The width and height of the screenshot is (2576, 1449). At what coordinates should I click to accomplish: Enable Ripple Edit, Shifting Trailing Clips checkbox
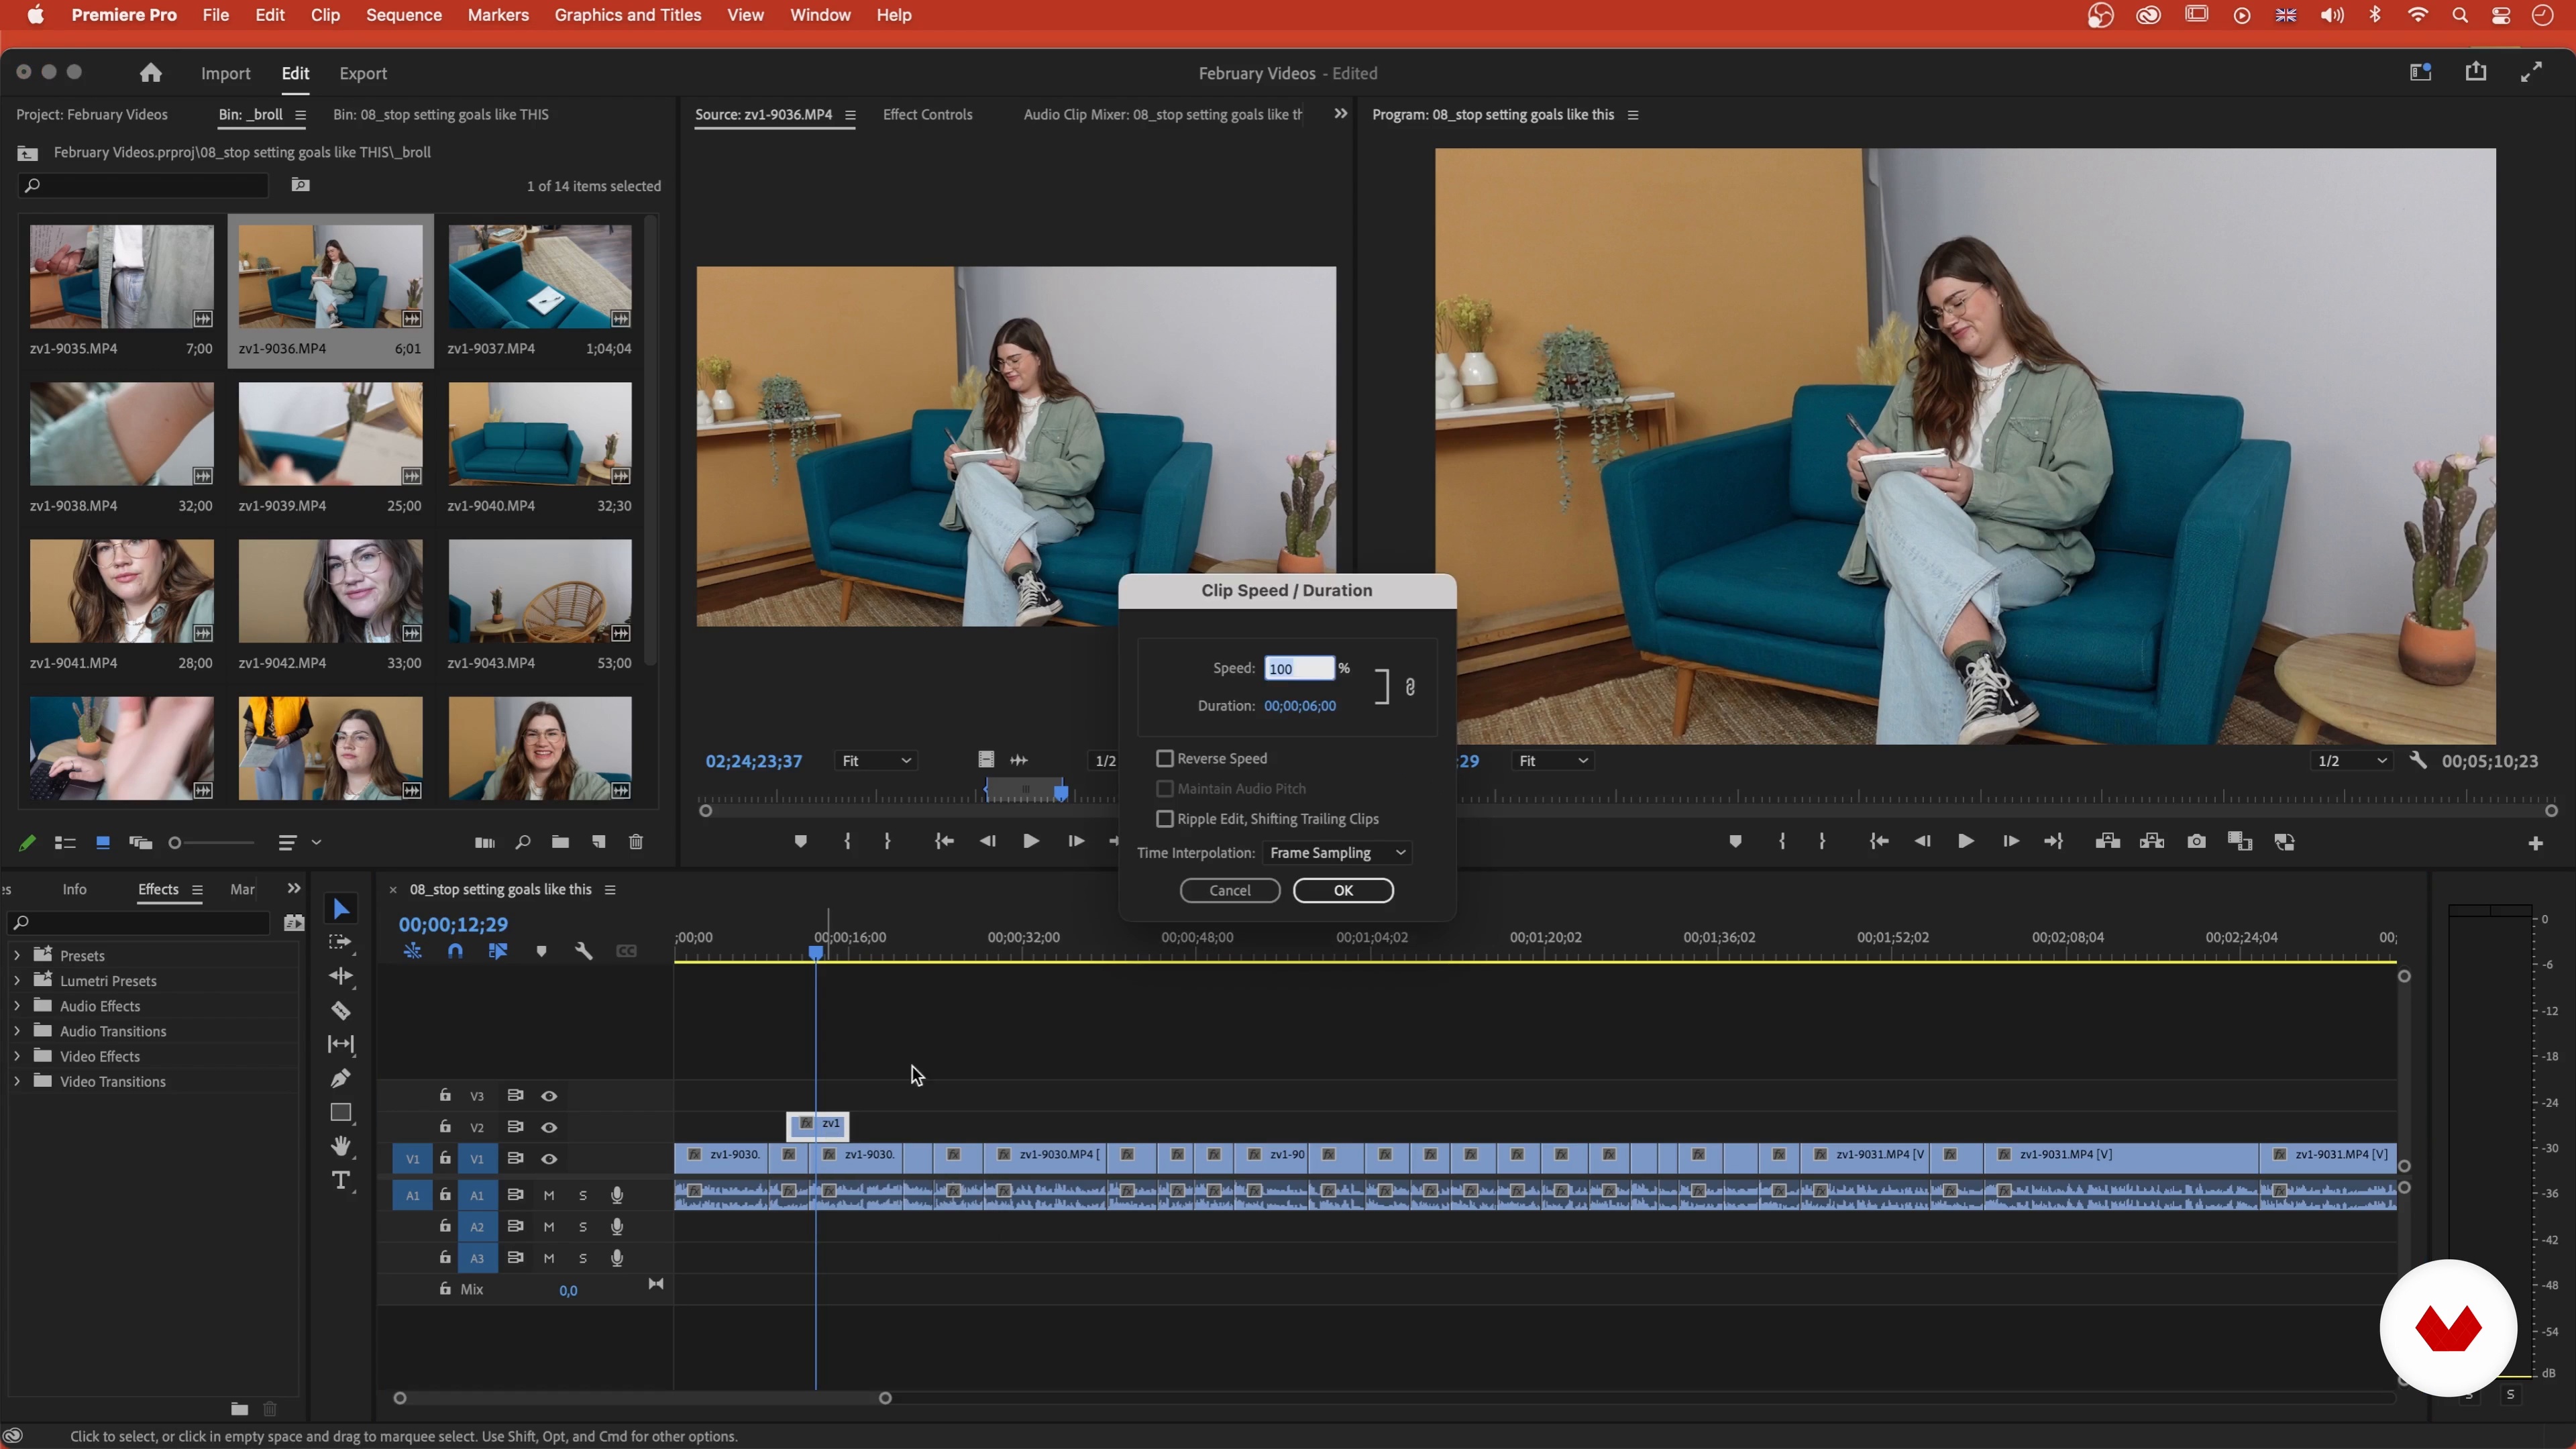(1165, 818)
